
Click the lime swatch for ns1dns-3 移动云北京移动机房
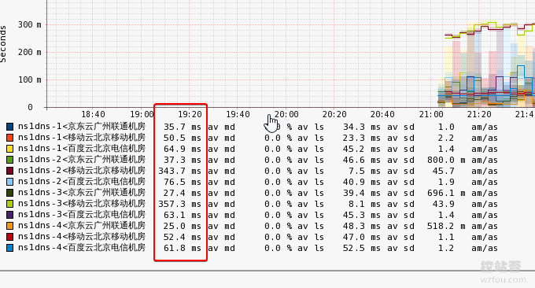[x=10, y=204]
